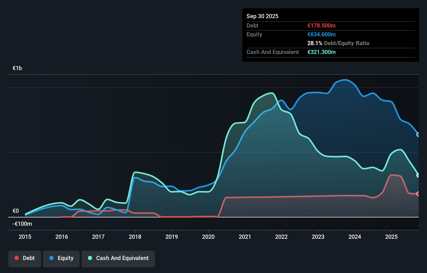The width and height of the screenshot is (427, 273).
Task: Toggle the Cash And Equivalent series visibility
Action: (118, 258)
